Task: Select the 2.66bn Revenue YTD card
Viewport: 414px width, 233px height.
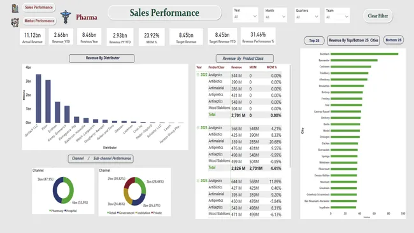Action: pyautogui.click(x=61, y=36)
